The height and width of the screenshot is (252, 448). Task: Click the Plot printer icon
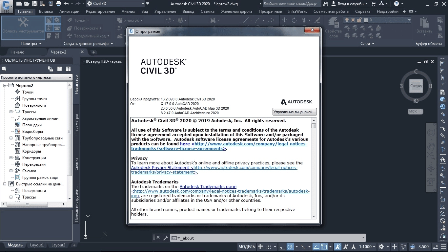pyautogui.click(x=58, y=4)
